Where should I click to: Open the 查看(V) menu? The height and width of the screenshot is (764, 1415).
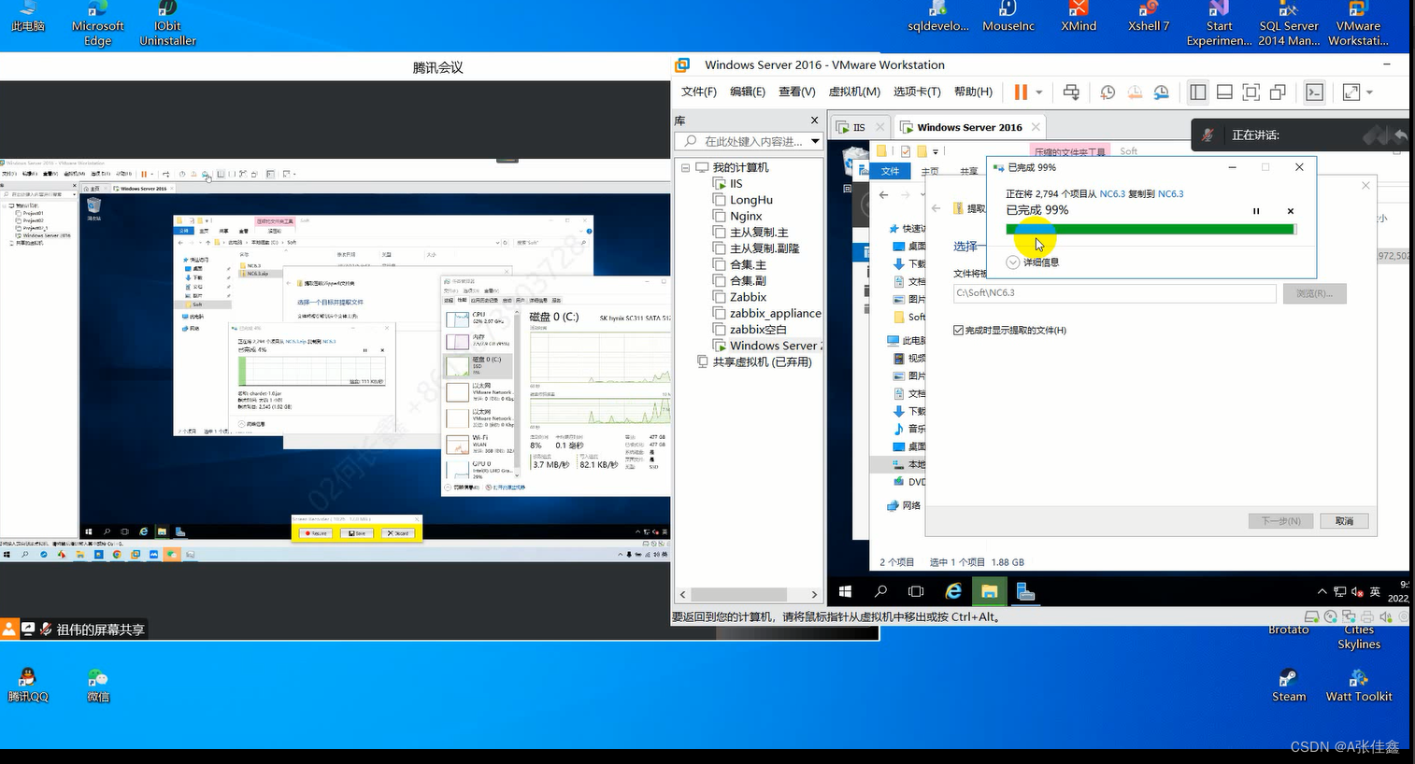[796, 92]
